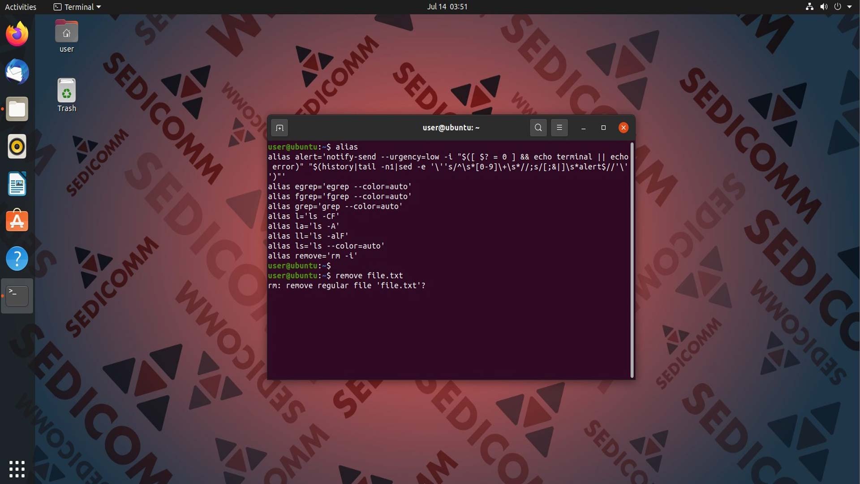Viewport: 860px width, 484px height.
Task: Click the line "alias grep='grep --color=auto'"
Action: [x=335, y=207]
